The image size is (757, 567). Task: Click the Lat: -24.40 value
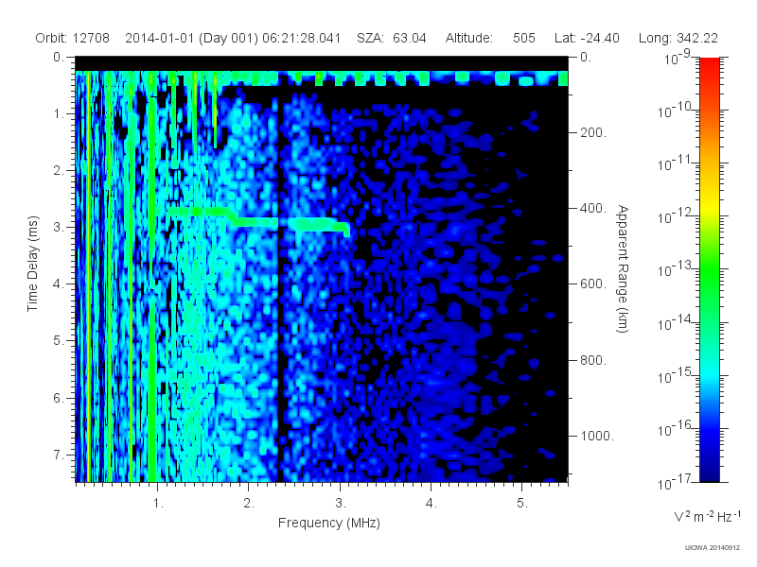587,38
